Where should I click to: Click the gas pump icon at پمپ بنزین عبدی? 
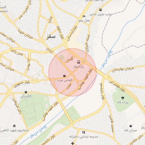click(x=101, y=10)
